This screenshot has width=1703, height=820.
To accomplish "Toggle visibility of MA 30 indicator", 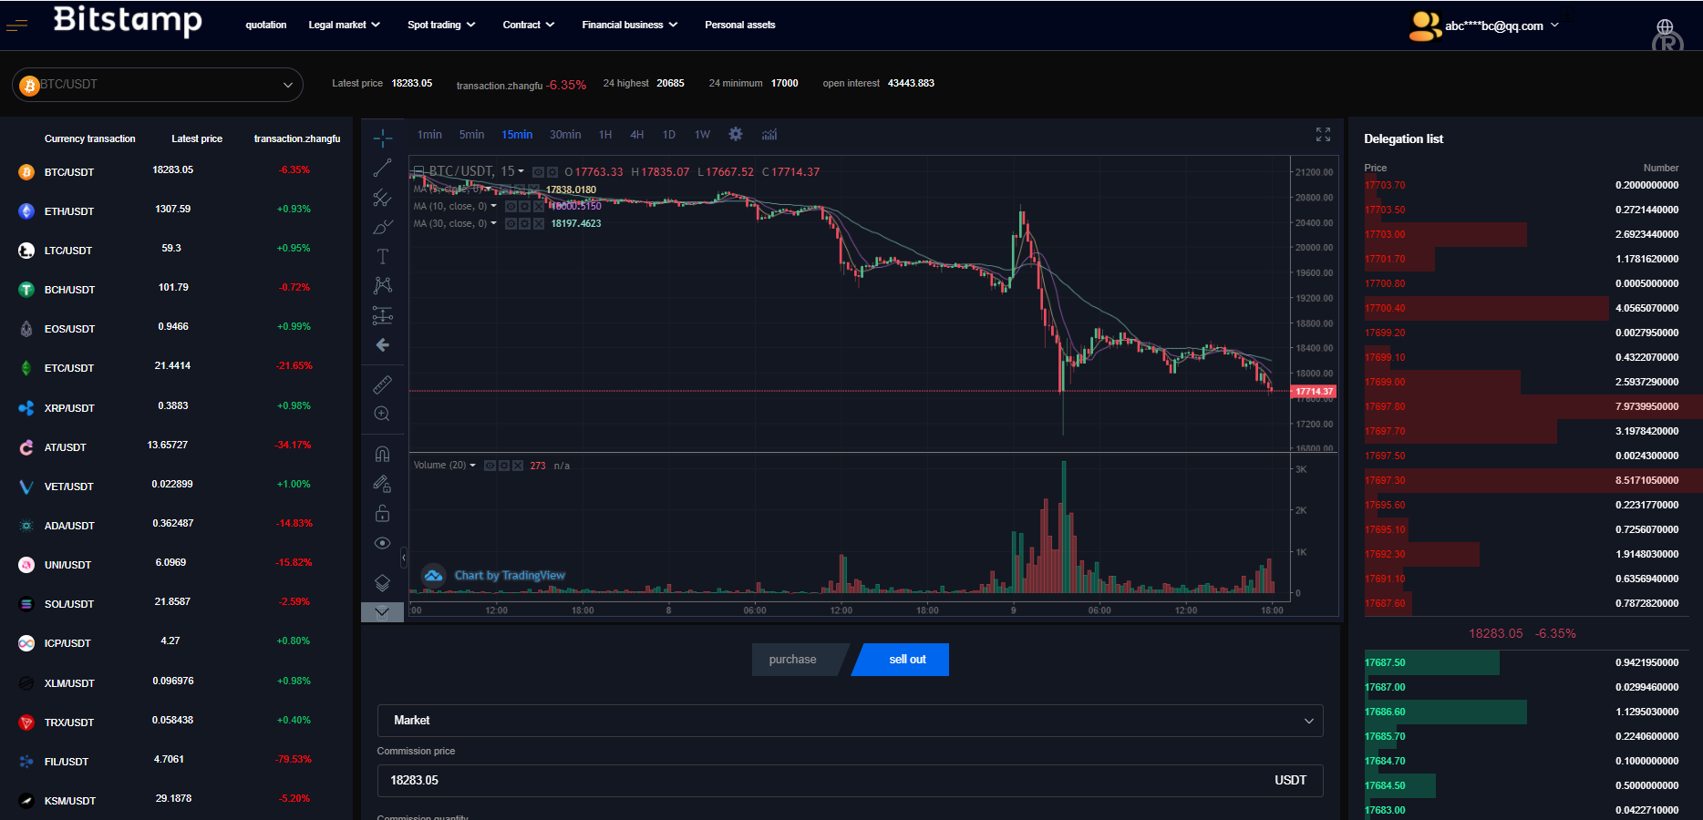I will (511, 224).
